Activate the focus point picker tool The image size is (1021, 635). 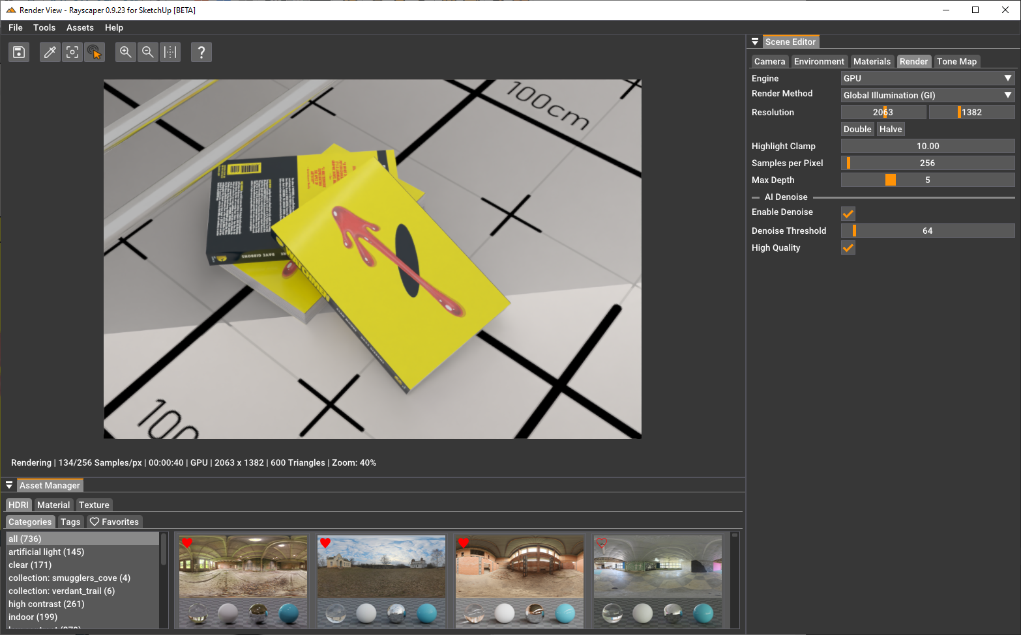coord(72,52)
